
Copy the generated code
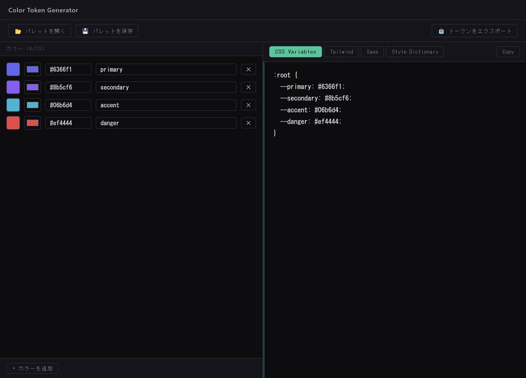508,52
